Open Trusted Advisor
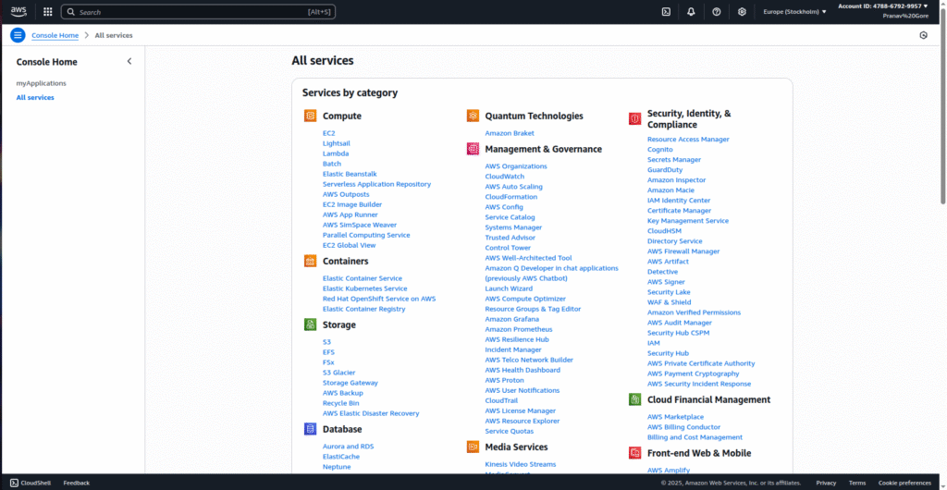The image size is (947, 490). pos(510,238)
